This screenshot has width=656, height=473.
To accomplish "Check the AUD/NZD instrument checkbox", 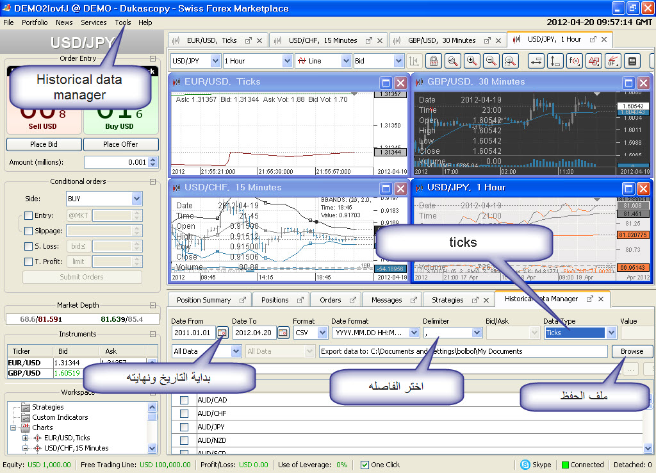I will (184, 440).
